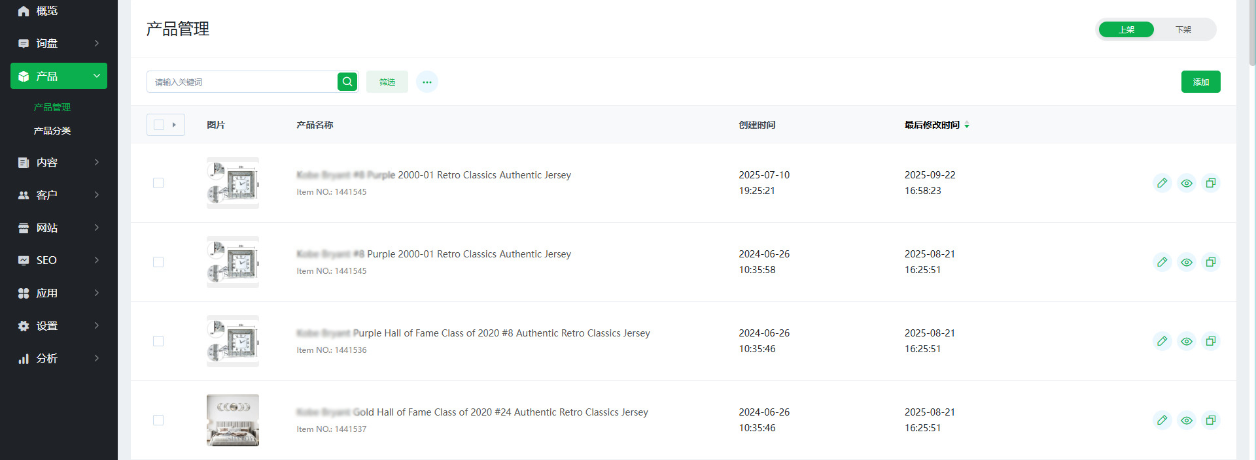Expand the SEO sidebar section
1256x460 pixels.
click(59, 260)
